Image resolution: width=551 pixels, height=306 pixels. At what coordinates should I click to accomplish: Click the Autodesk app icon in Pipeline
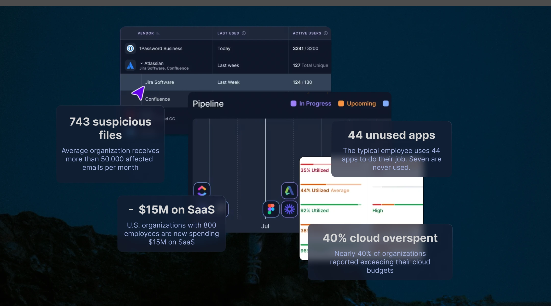(x=289, y=190)
